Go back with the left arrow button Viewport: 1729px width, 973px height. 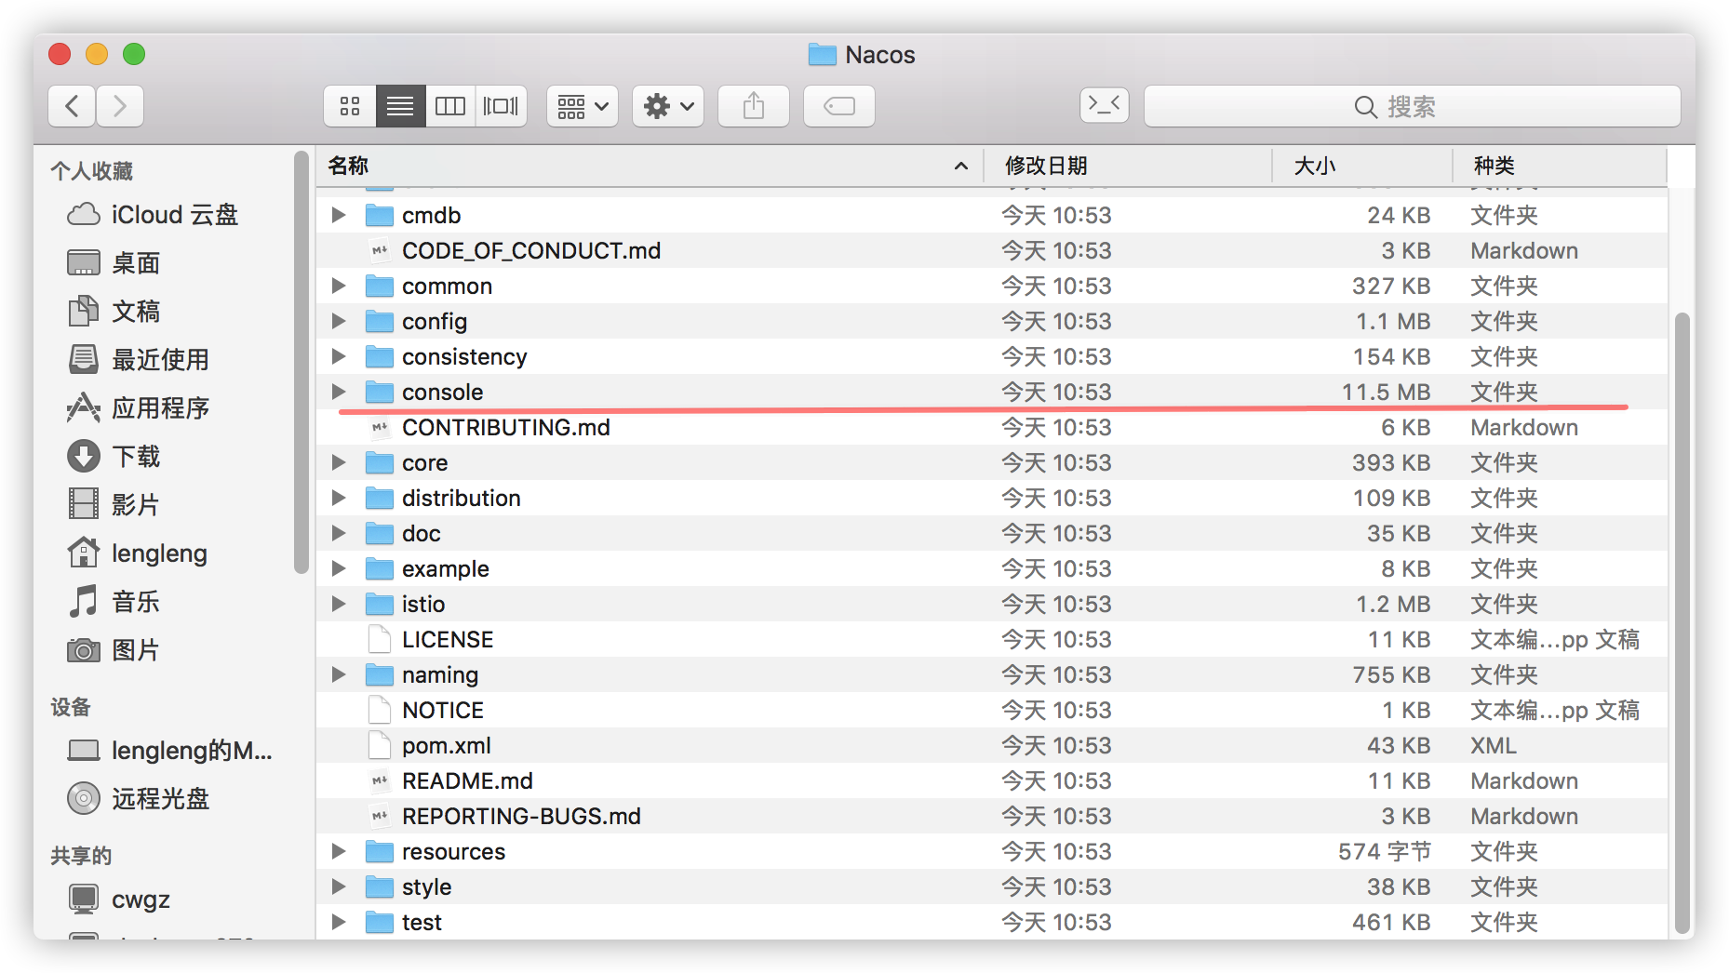click(72, 106)
